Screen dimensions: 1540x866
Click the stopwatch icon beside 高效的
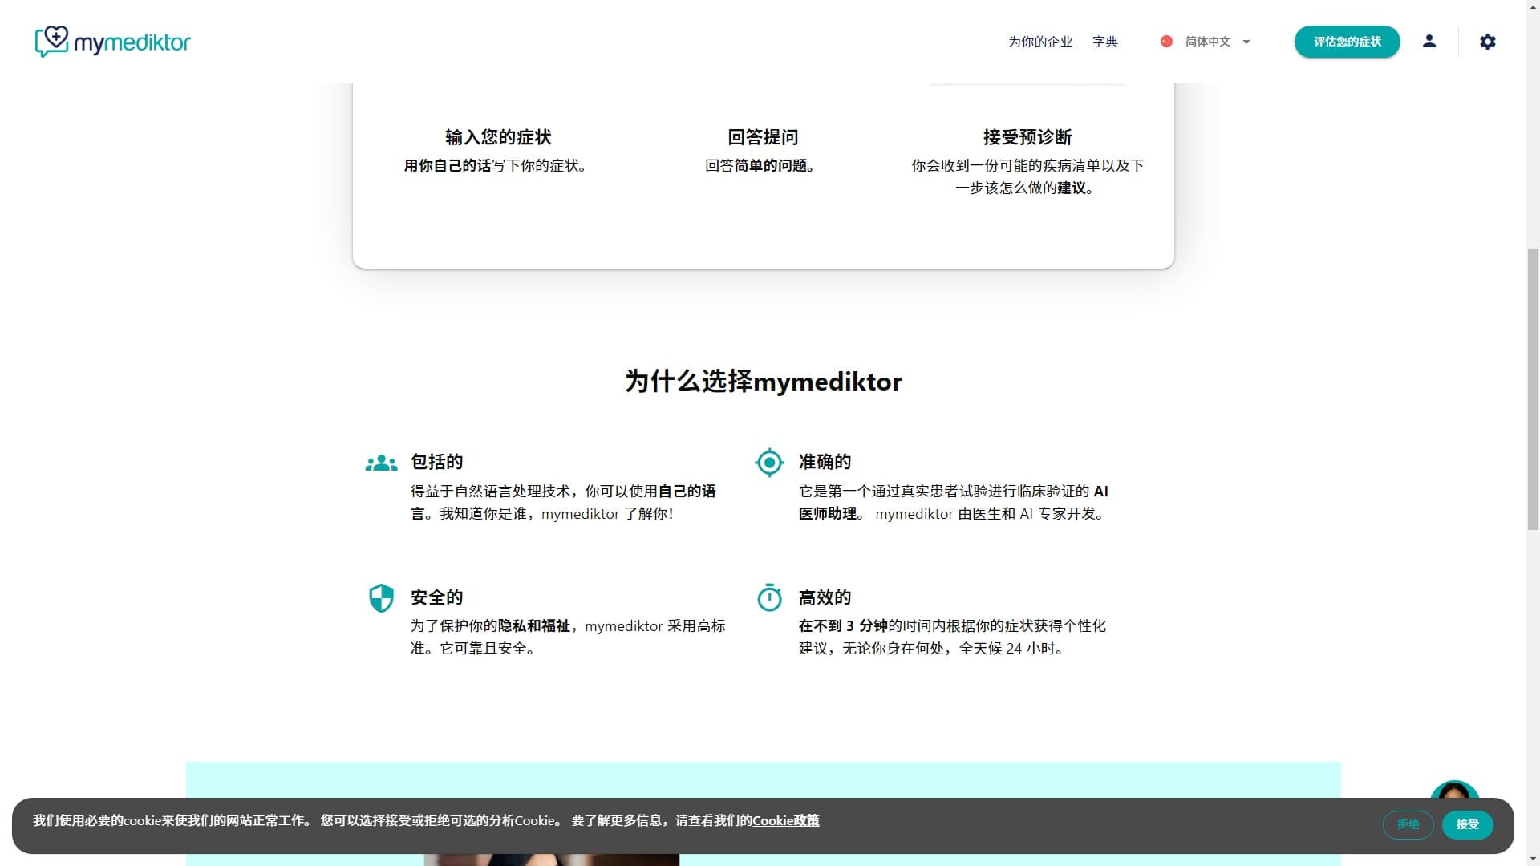(769, 597)
